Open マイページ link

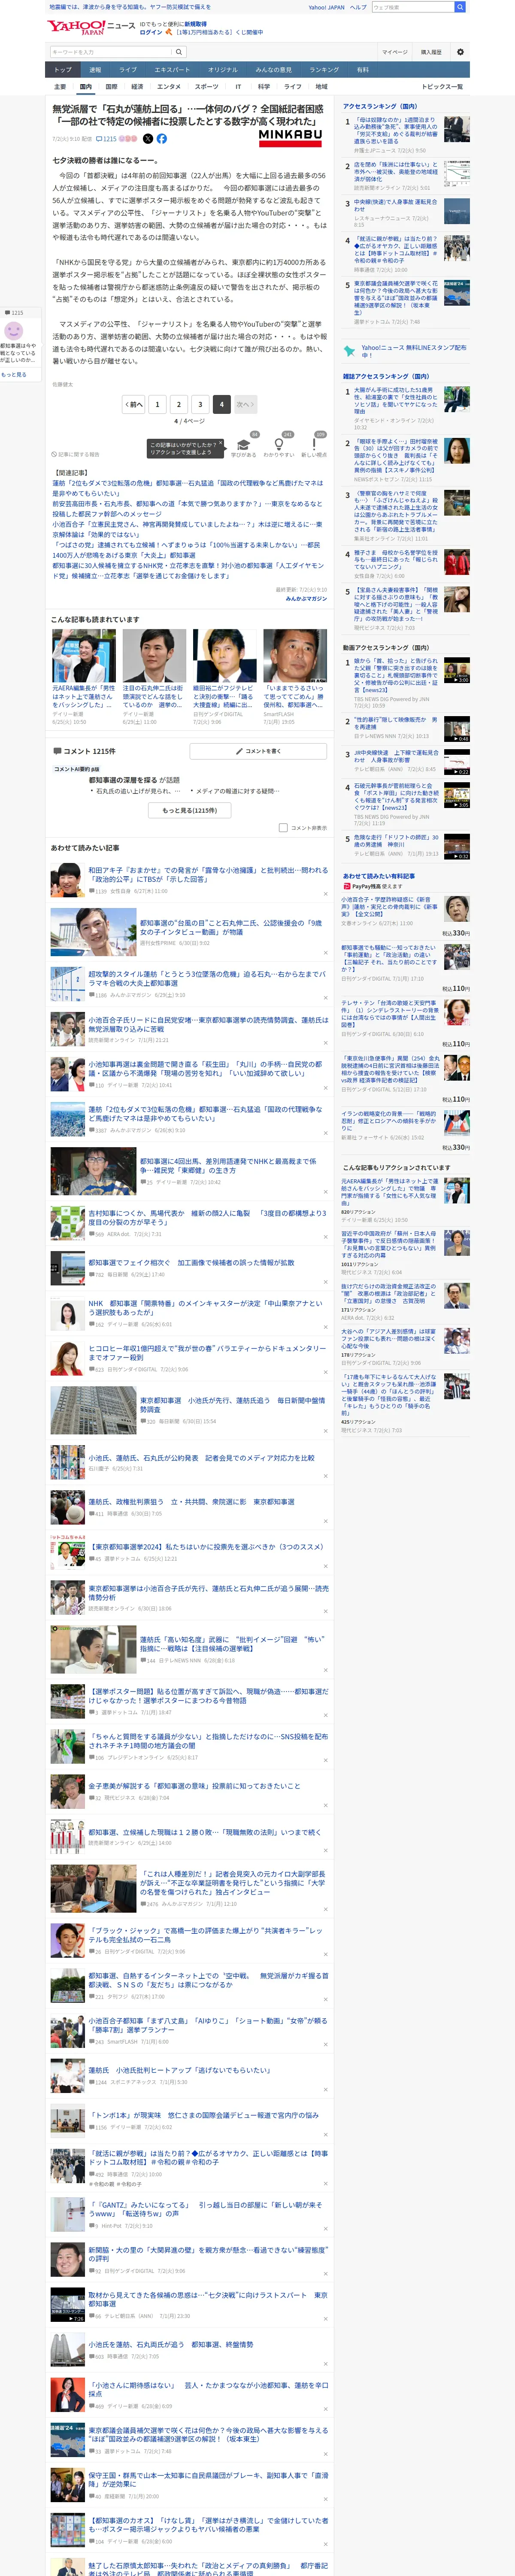394,52
